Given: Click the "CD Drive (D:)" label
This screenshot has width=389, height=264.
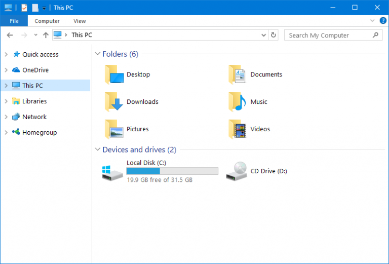Looking at the screenshot, I should pos(268,171).
